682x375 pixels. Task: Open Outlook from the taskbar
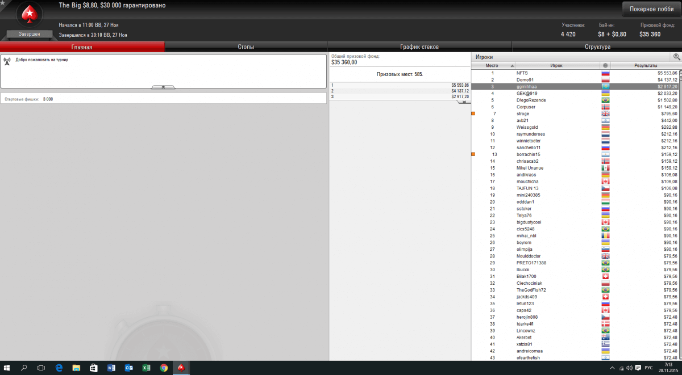[x=128, y=368]
